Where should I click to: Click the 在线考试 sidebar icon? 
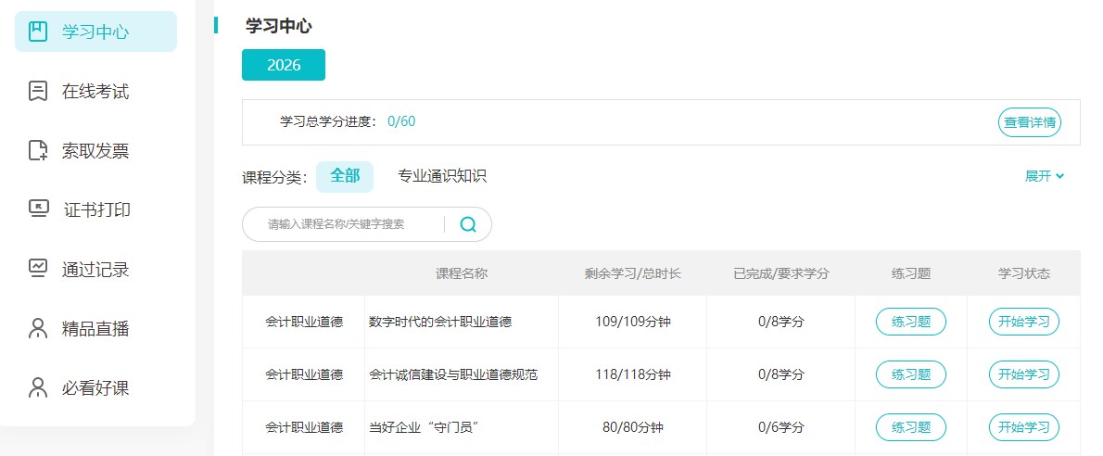click(38, 92)
